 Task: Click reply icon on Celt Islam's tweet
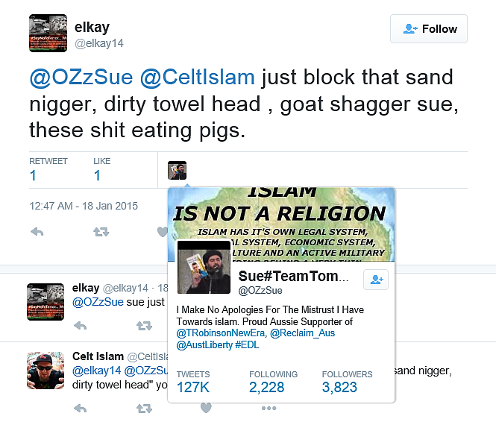pyautogui.click(x=80, y=408)
